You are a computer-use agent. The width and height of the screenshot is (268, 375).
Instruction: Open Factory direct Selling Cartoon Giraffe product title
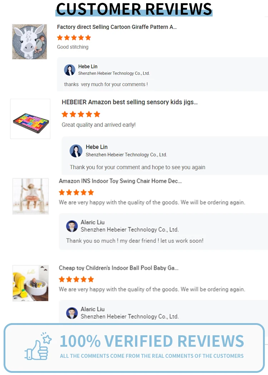[117, 27]
